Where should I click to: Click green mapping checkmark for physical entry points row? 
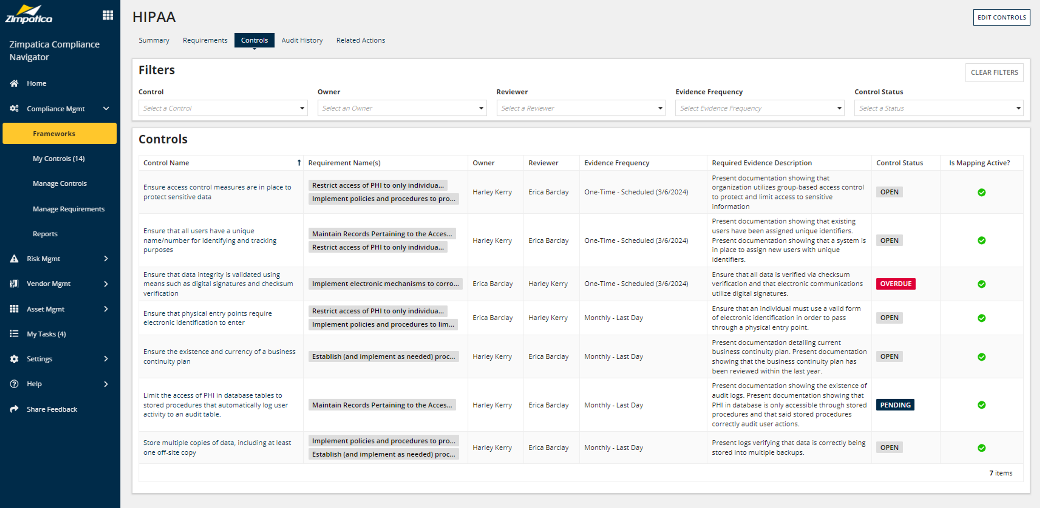(x=981, y=318)
